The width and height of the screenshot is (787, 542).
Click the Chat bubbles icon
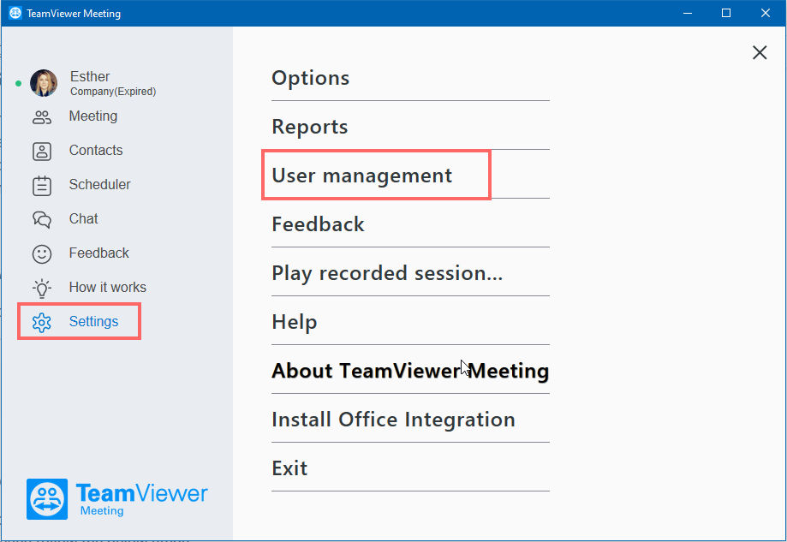pos(42,219)
